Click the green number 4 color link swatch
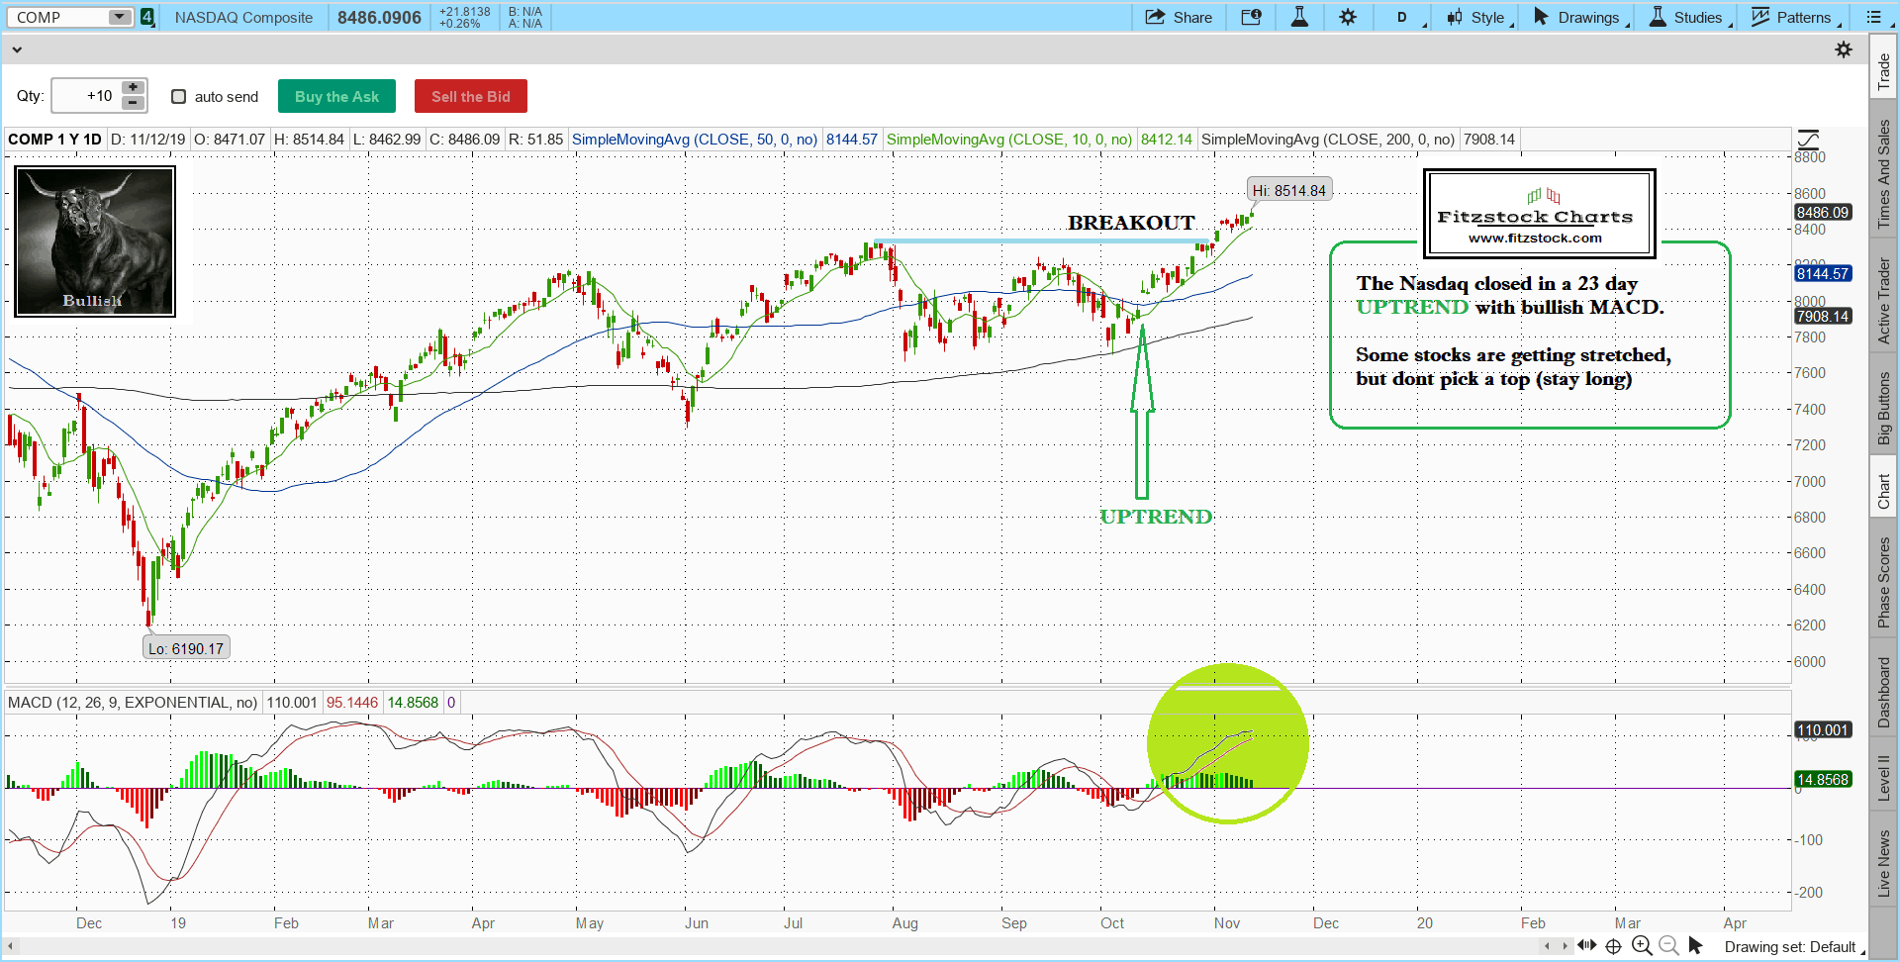1900x962 pixels. [x=147, y=17]
